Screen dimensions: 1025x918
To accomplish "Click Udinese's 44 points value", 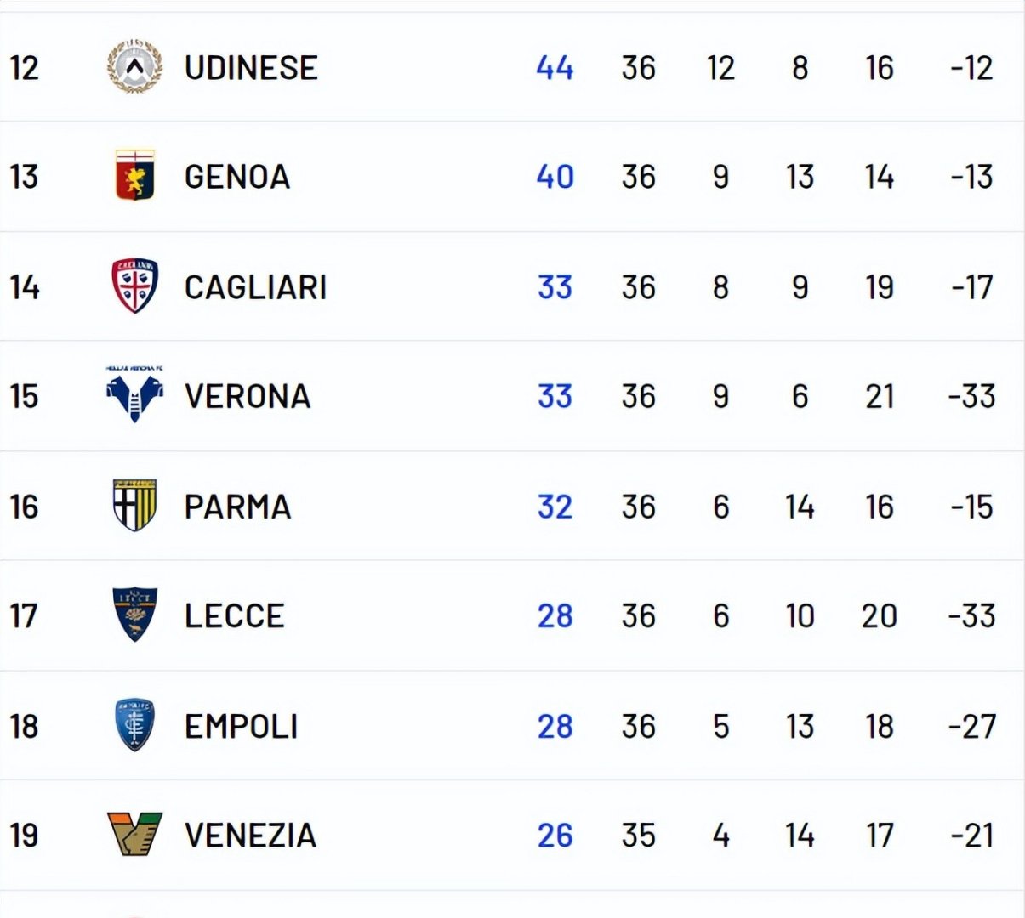I will click(x=555, y=68).
